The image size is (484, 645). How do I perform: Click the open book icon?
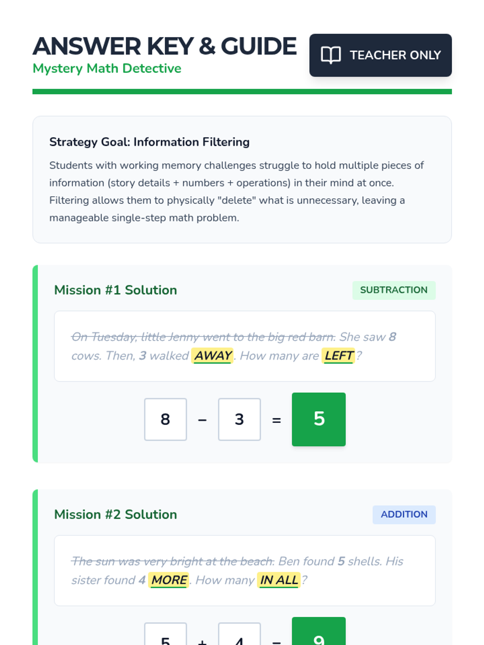tap(331, 55)
